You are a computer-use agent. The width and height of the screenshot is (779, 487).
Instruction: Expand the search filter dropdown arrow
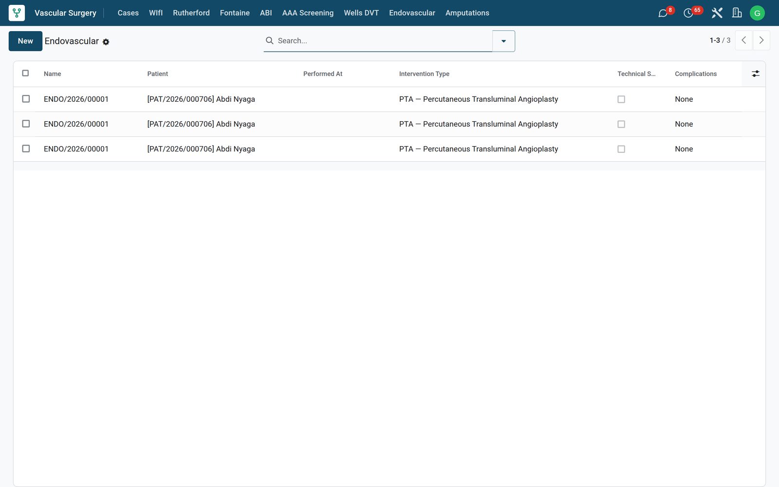[x=503, y=41]
